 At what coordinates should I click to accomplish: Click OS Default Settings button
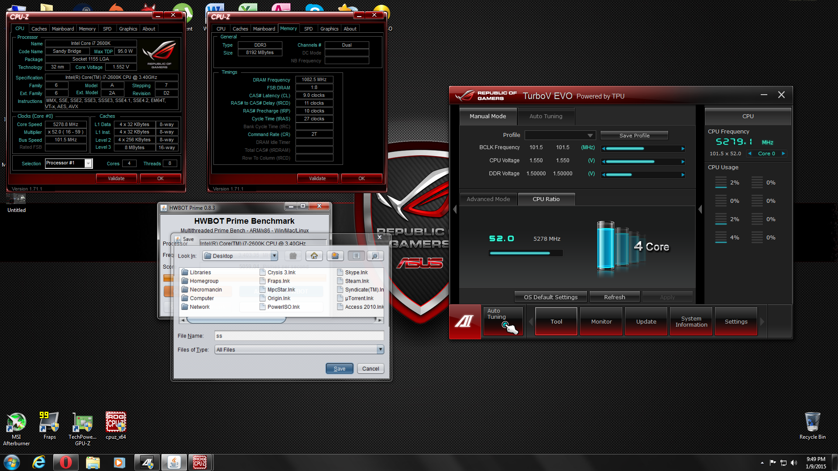click(550, 297)
